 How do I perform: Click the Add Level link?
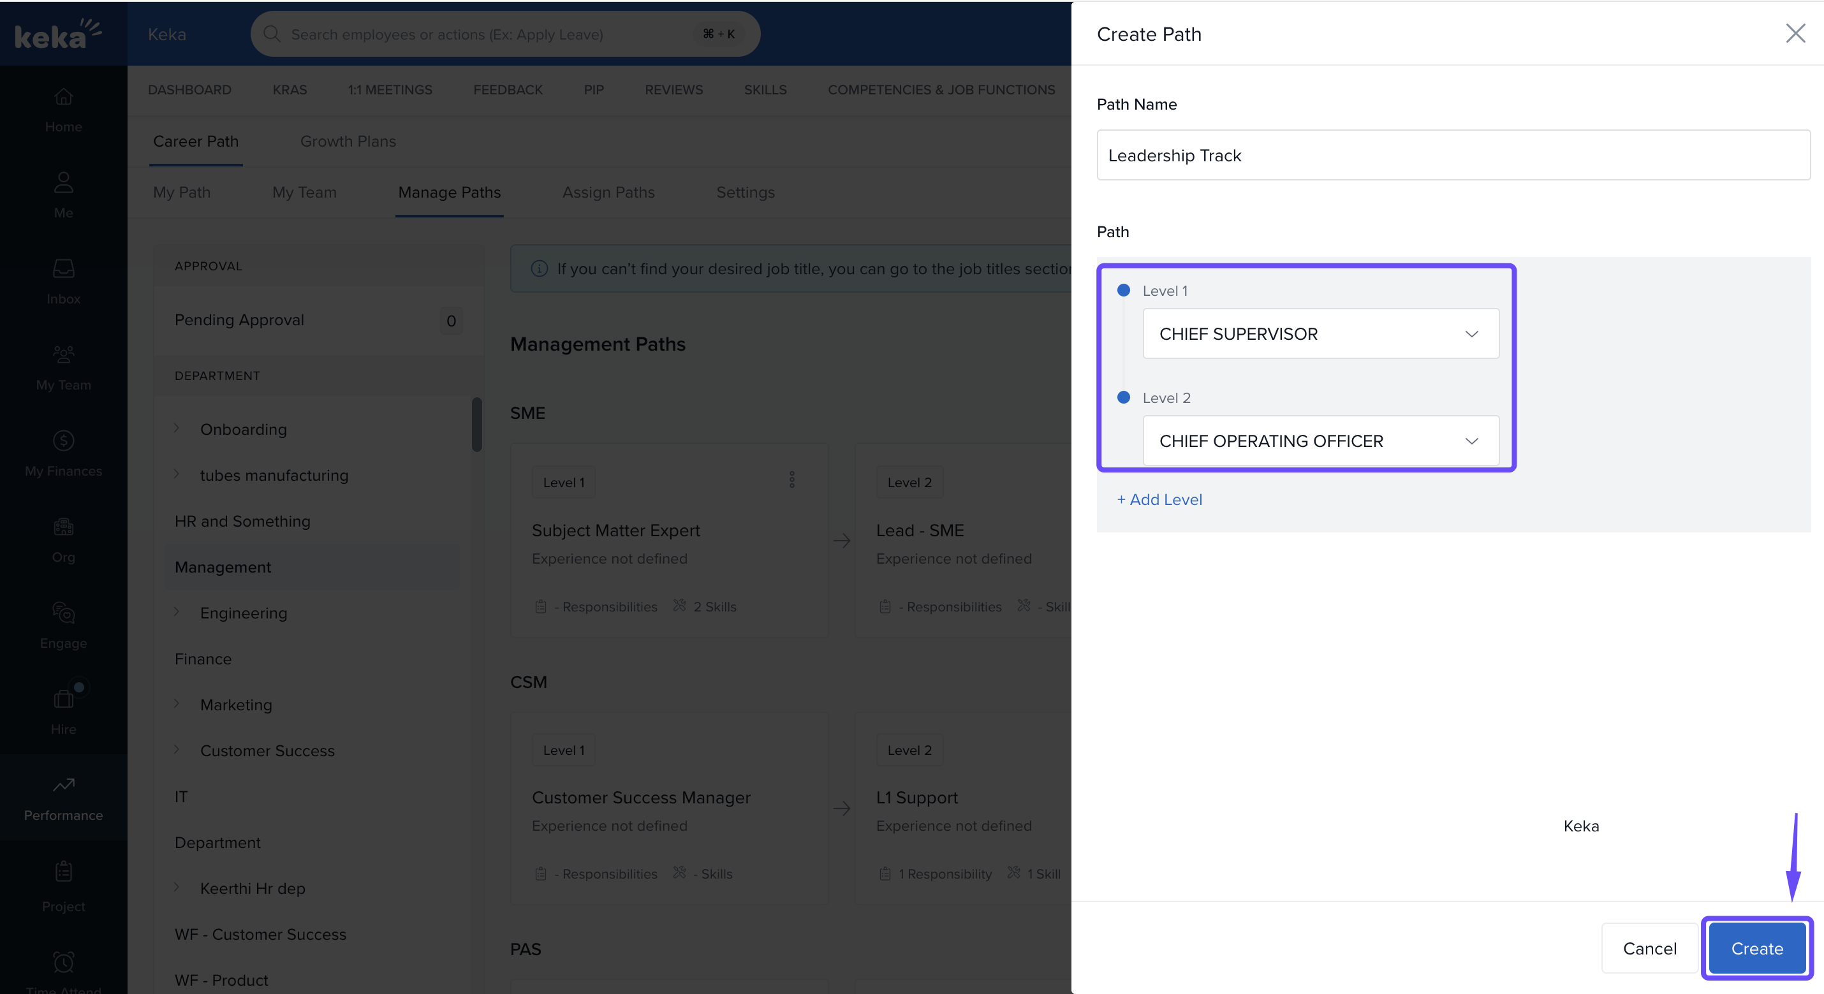(x=1159, y=499)
